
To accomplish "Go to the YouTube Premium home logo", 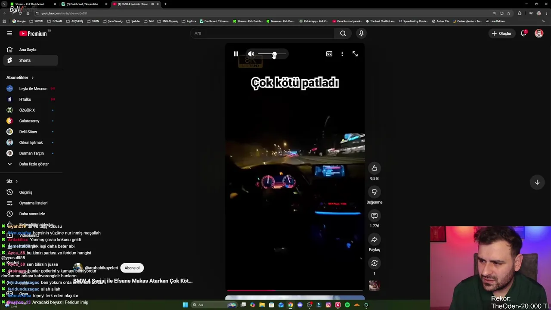I will click(34, 33).
